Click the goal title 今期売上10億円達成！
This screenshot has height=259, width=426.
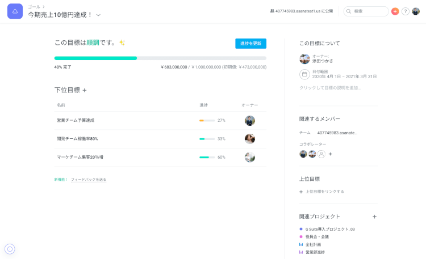(x=60, y=15)
